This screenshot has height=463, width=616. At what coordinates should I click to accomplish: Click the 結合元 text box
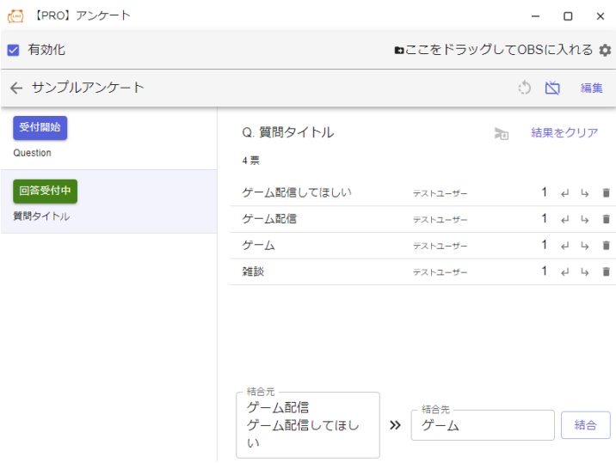[307, 425]
